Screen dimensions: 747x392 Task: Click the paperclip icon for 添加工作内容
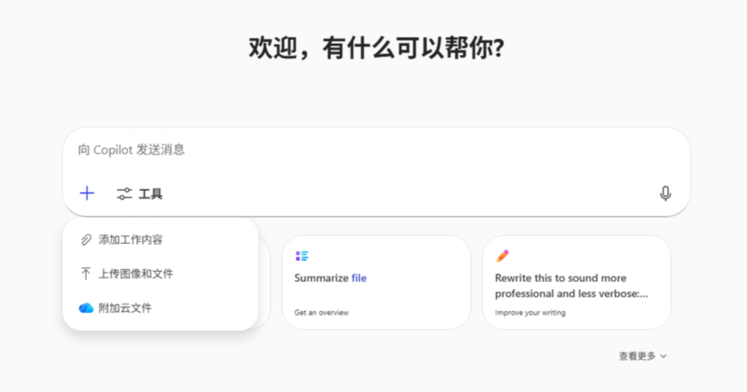[86, 240]
